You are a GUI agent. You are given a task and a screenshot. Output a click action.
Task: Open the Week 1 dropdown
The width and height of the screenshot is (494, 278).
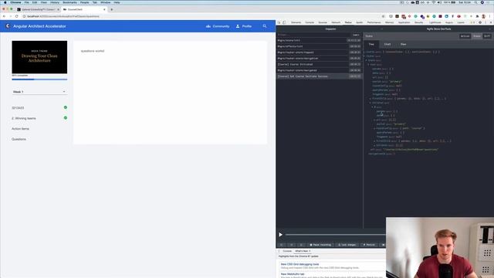click(39, 92)
